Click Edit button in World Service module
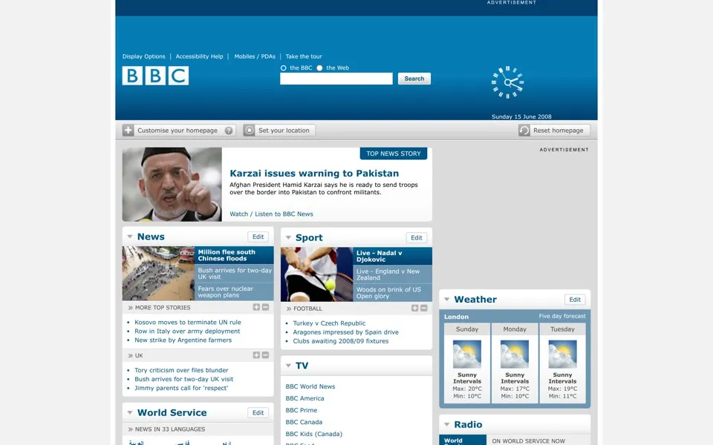This screenshot has width=713, height=445. click(258, 413)
